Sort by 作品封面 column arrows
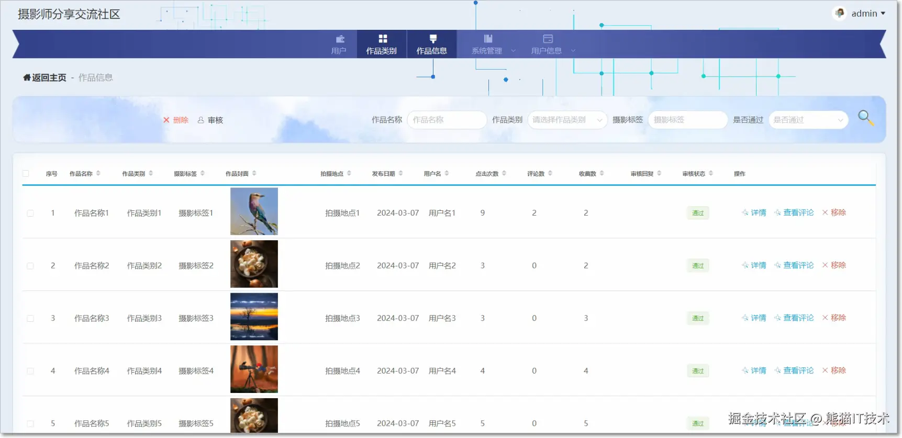Viewport: 902px width, 438px height. point(254,173)
